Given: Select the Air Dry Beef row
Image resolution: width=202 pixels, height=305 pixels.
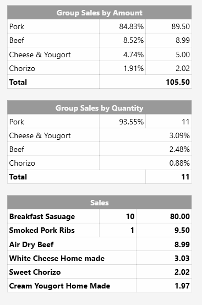Looking at the screenshot, I should pos(100,244).
